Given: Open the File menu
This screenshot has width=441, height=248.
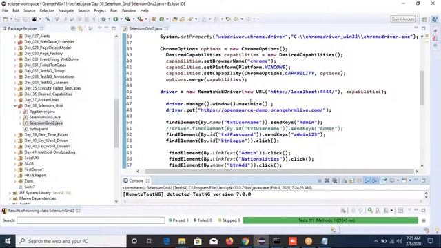Looking at the screenshot, I should coord(5,10).
